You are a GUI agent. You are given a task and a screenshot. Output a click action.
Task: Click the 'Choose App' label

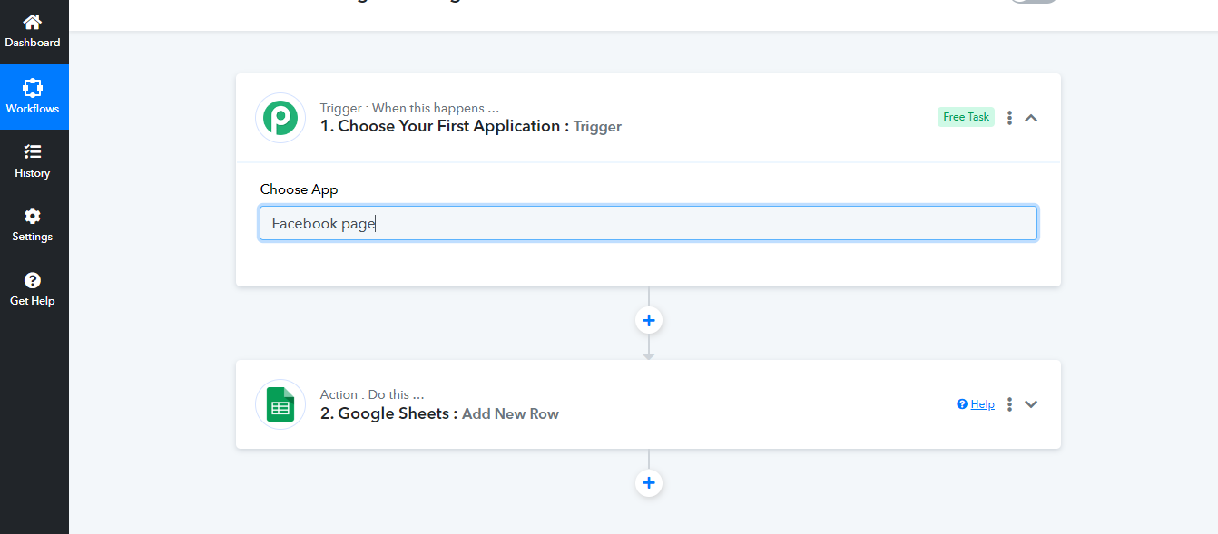coord(299,189)
